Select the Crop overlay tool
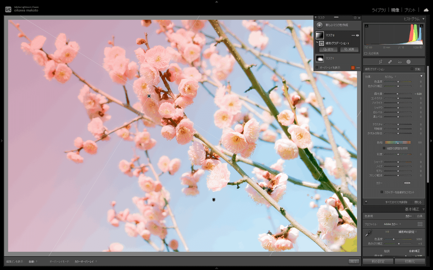 [380, 62]
